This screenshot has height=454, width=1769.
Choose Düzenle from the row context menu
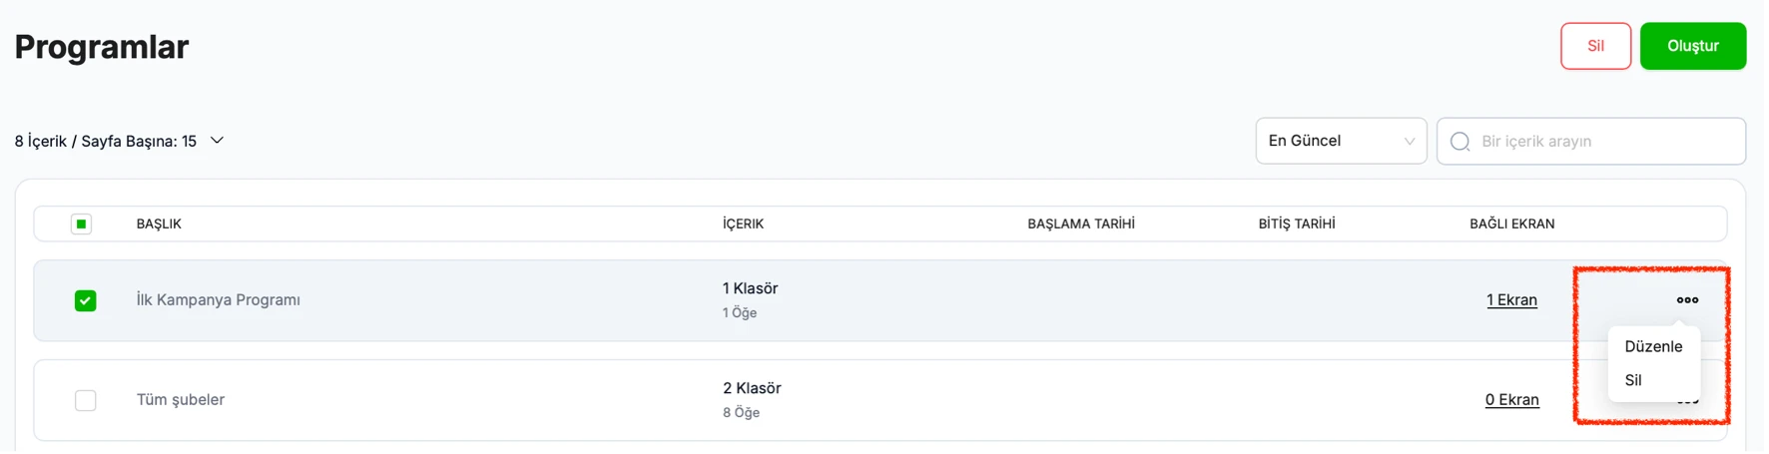click(1653, 346)
